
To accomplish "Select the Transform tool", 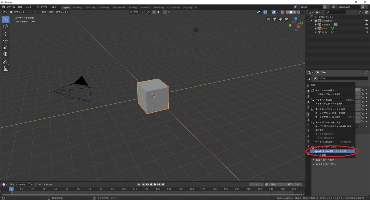I will coord(5,54).
